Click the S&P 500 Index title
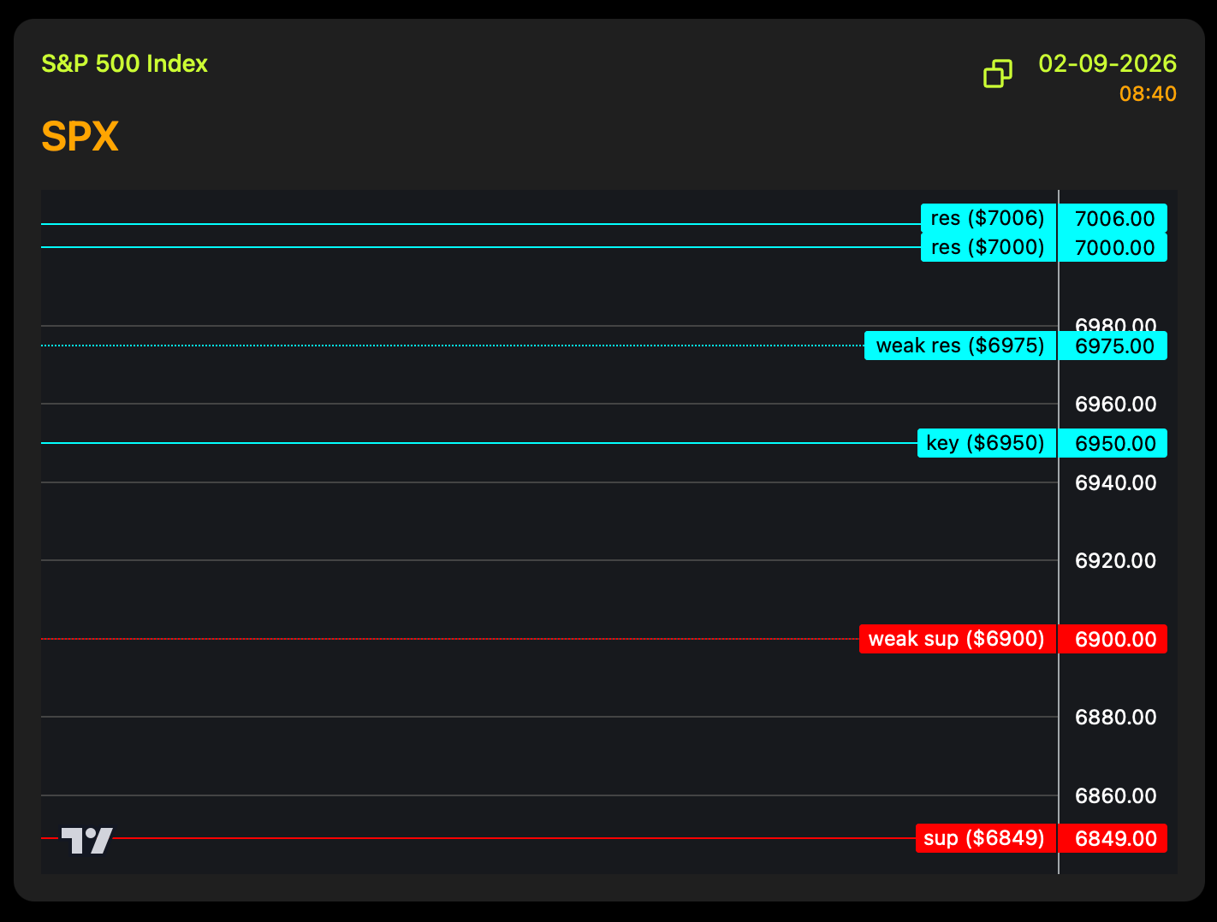The image size is (1217, 922). (125, 64)
